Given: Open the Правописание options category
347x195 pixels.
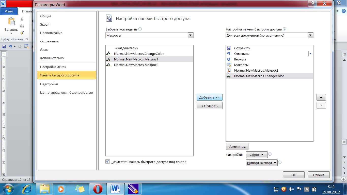Looking at the screenshot, I should [66, 33].
